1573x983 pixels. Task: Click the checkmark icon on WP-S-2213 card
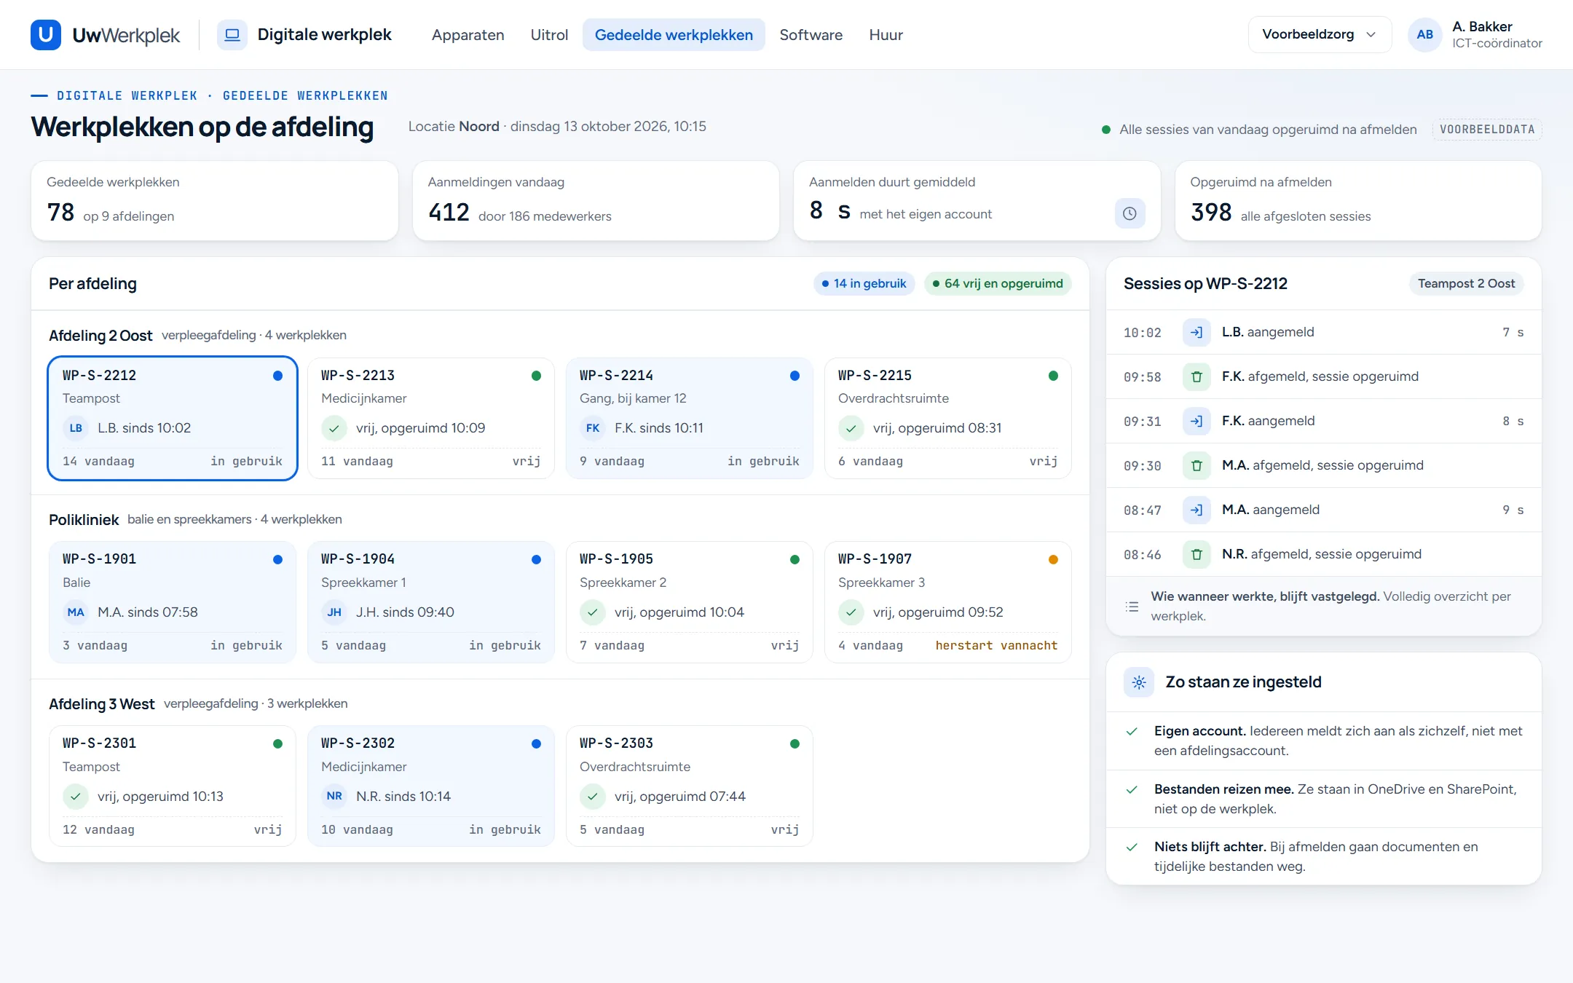tap(334, 428)
